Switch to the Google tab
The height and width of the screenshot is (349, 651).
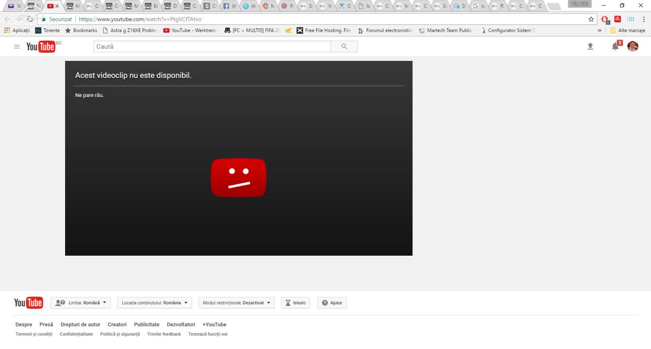pyautogui.click(x=478, y=6)
